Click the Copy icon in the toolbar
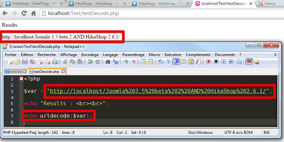This screenshot has width=284, height=142. (x=73, y=62)
